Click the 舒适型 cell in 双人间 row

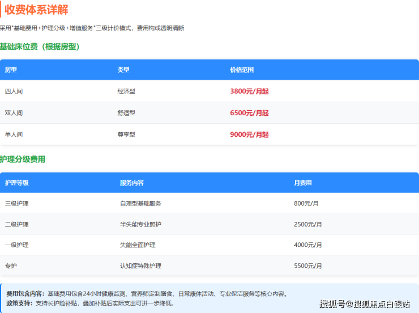(126, 113)
